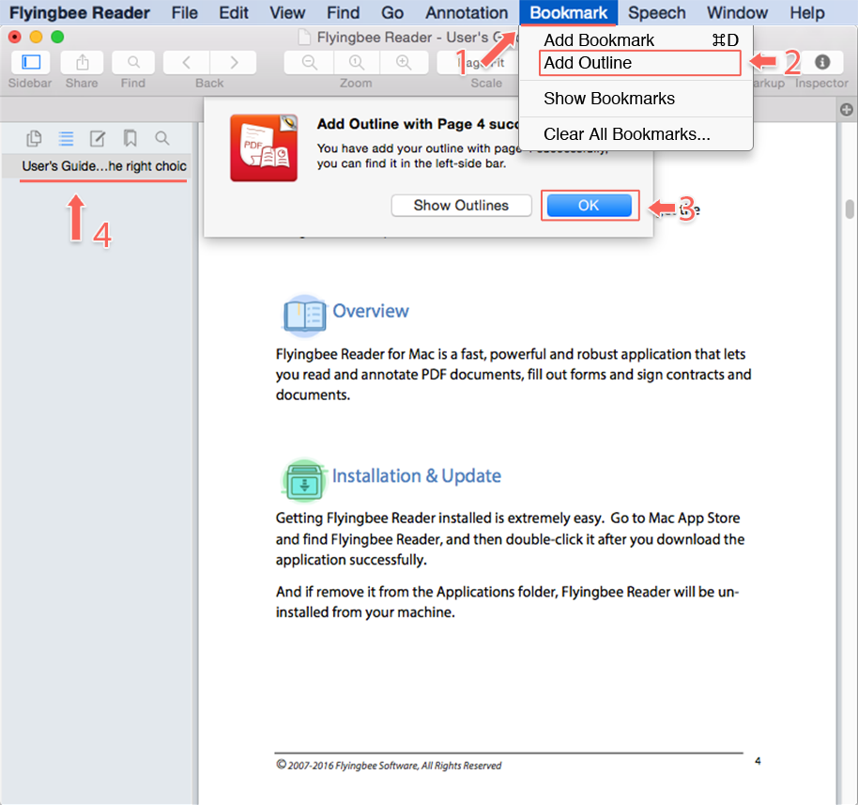Screen dimensions: 858x805
Task: Select Clear All Bookmarks…
Action: 636,134
